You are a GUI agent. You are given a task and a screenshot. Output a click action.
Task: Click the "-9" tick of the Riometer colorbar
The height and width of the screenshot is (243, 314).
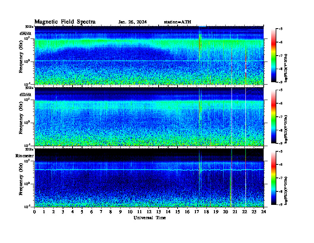point(281,204)
